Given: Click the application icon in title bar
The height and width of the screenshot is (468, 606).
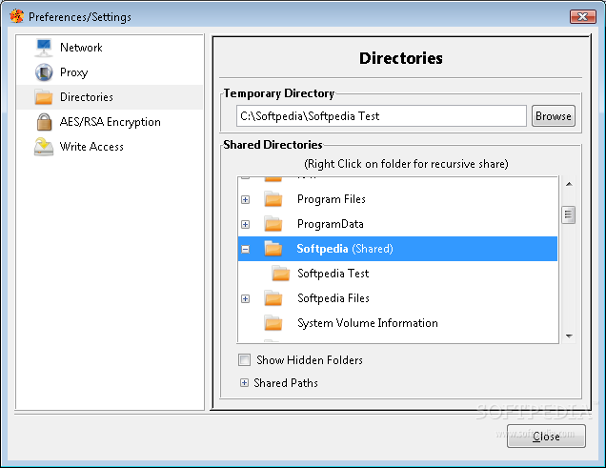Looking at the screenshot, I should click(16, 16).
